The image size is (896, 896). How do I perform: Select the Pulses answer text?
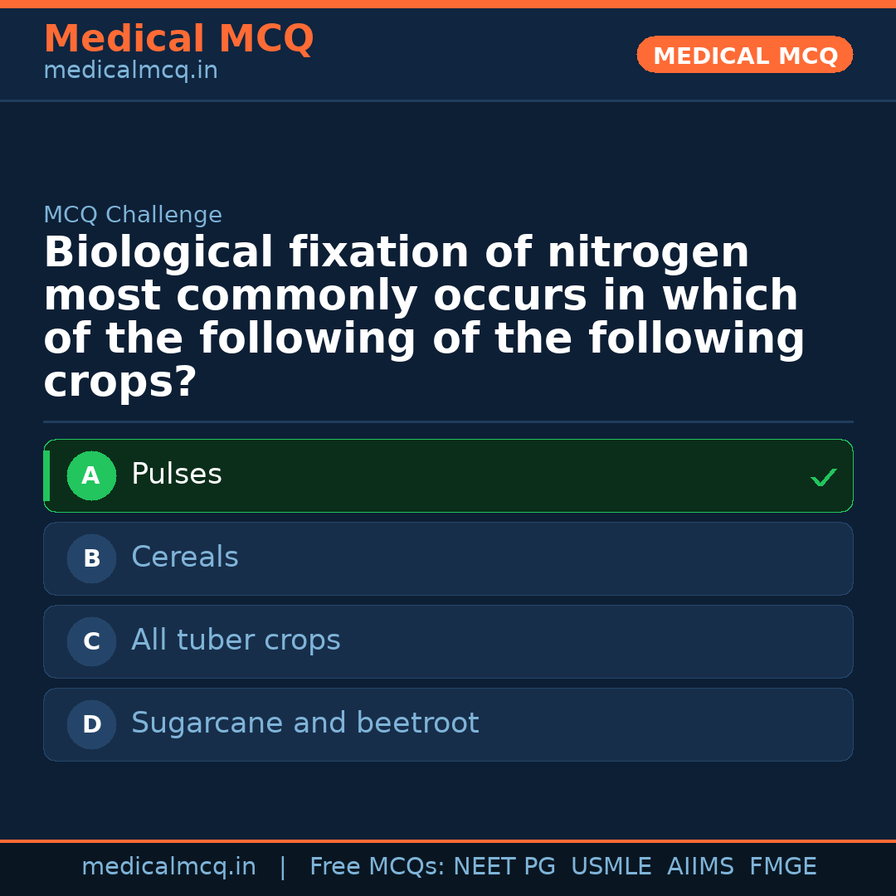[x=177, y=475]
